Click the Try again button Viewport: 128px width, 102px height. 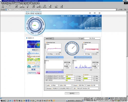click(x=81, y=39)
